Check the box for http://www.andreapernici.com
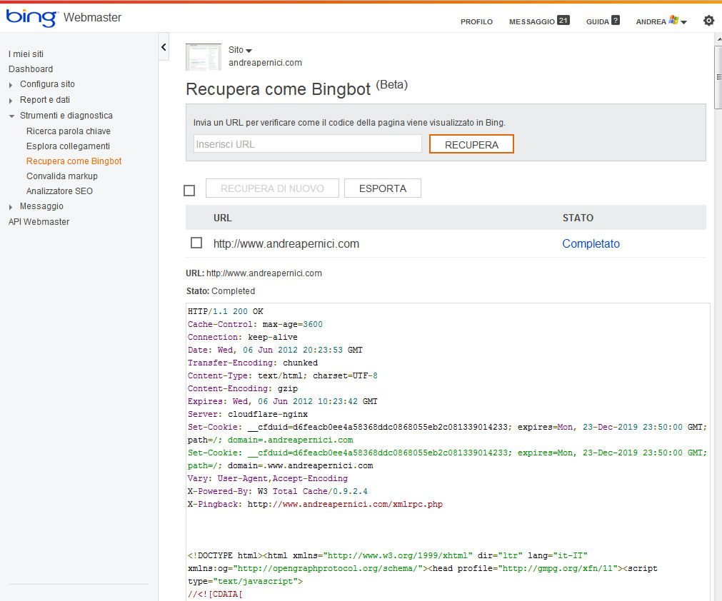722x601 pixels. [x=196, y=243]
